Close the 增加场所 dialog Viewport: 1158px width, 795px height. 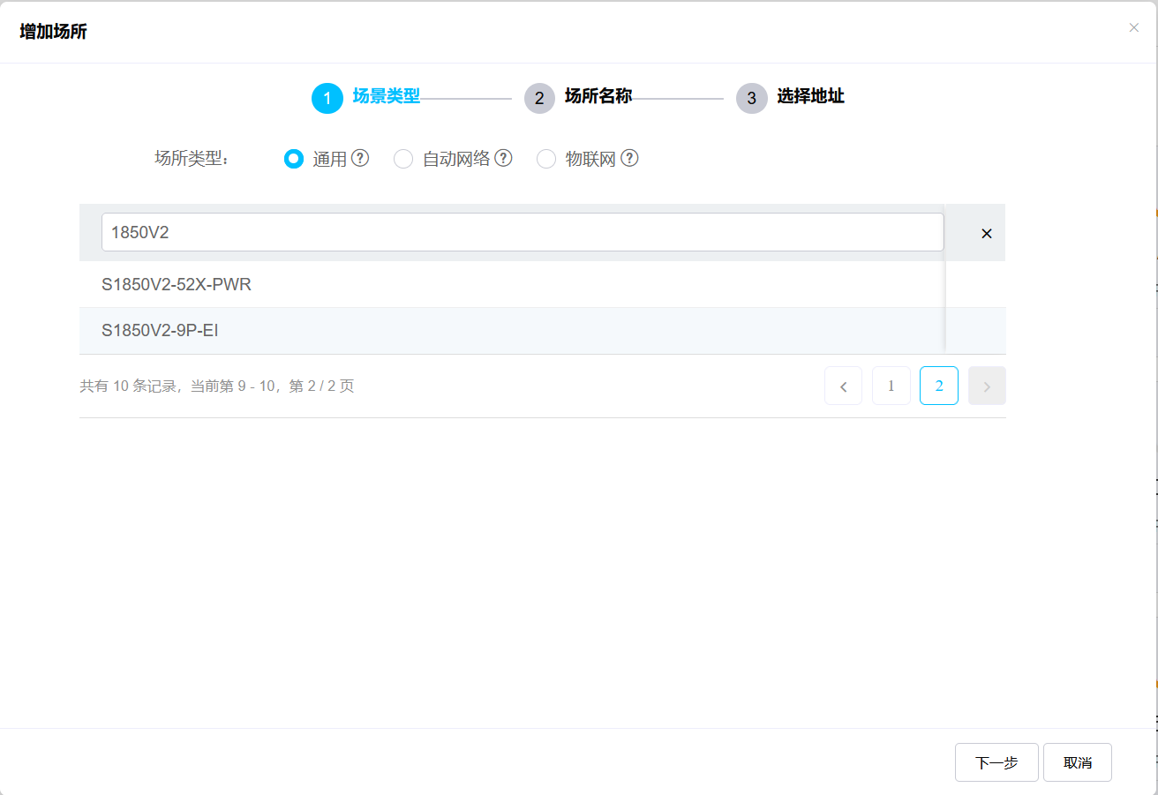(x=1134, y=27)
